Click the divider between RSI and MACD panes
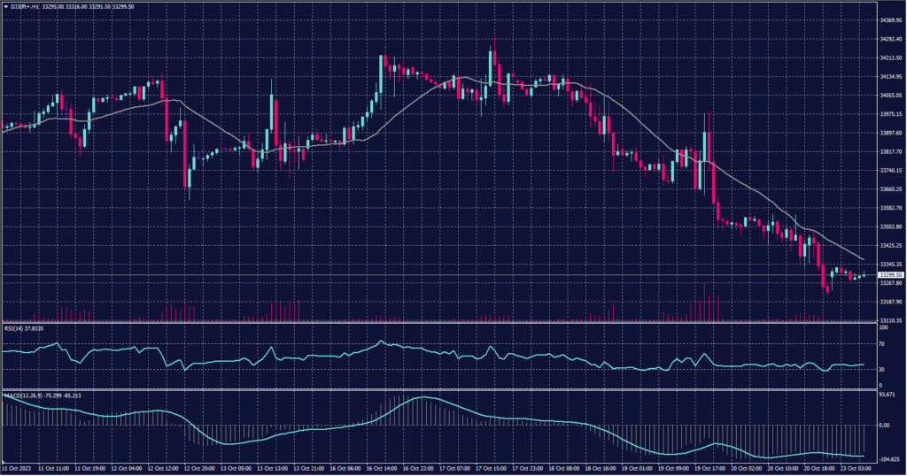Image resolution: width=907 pixels, height=476 pixels. [434, 389]
